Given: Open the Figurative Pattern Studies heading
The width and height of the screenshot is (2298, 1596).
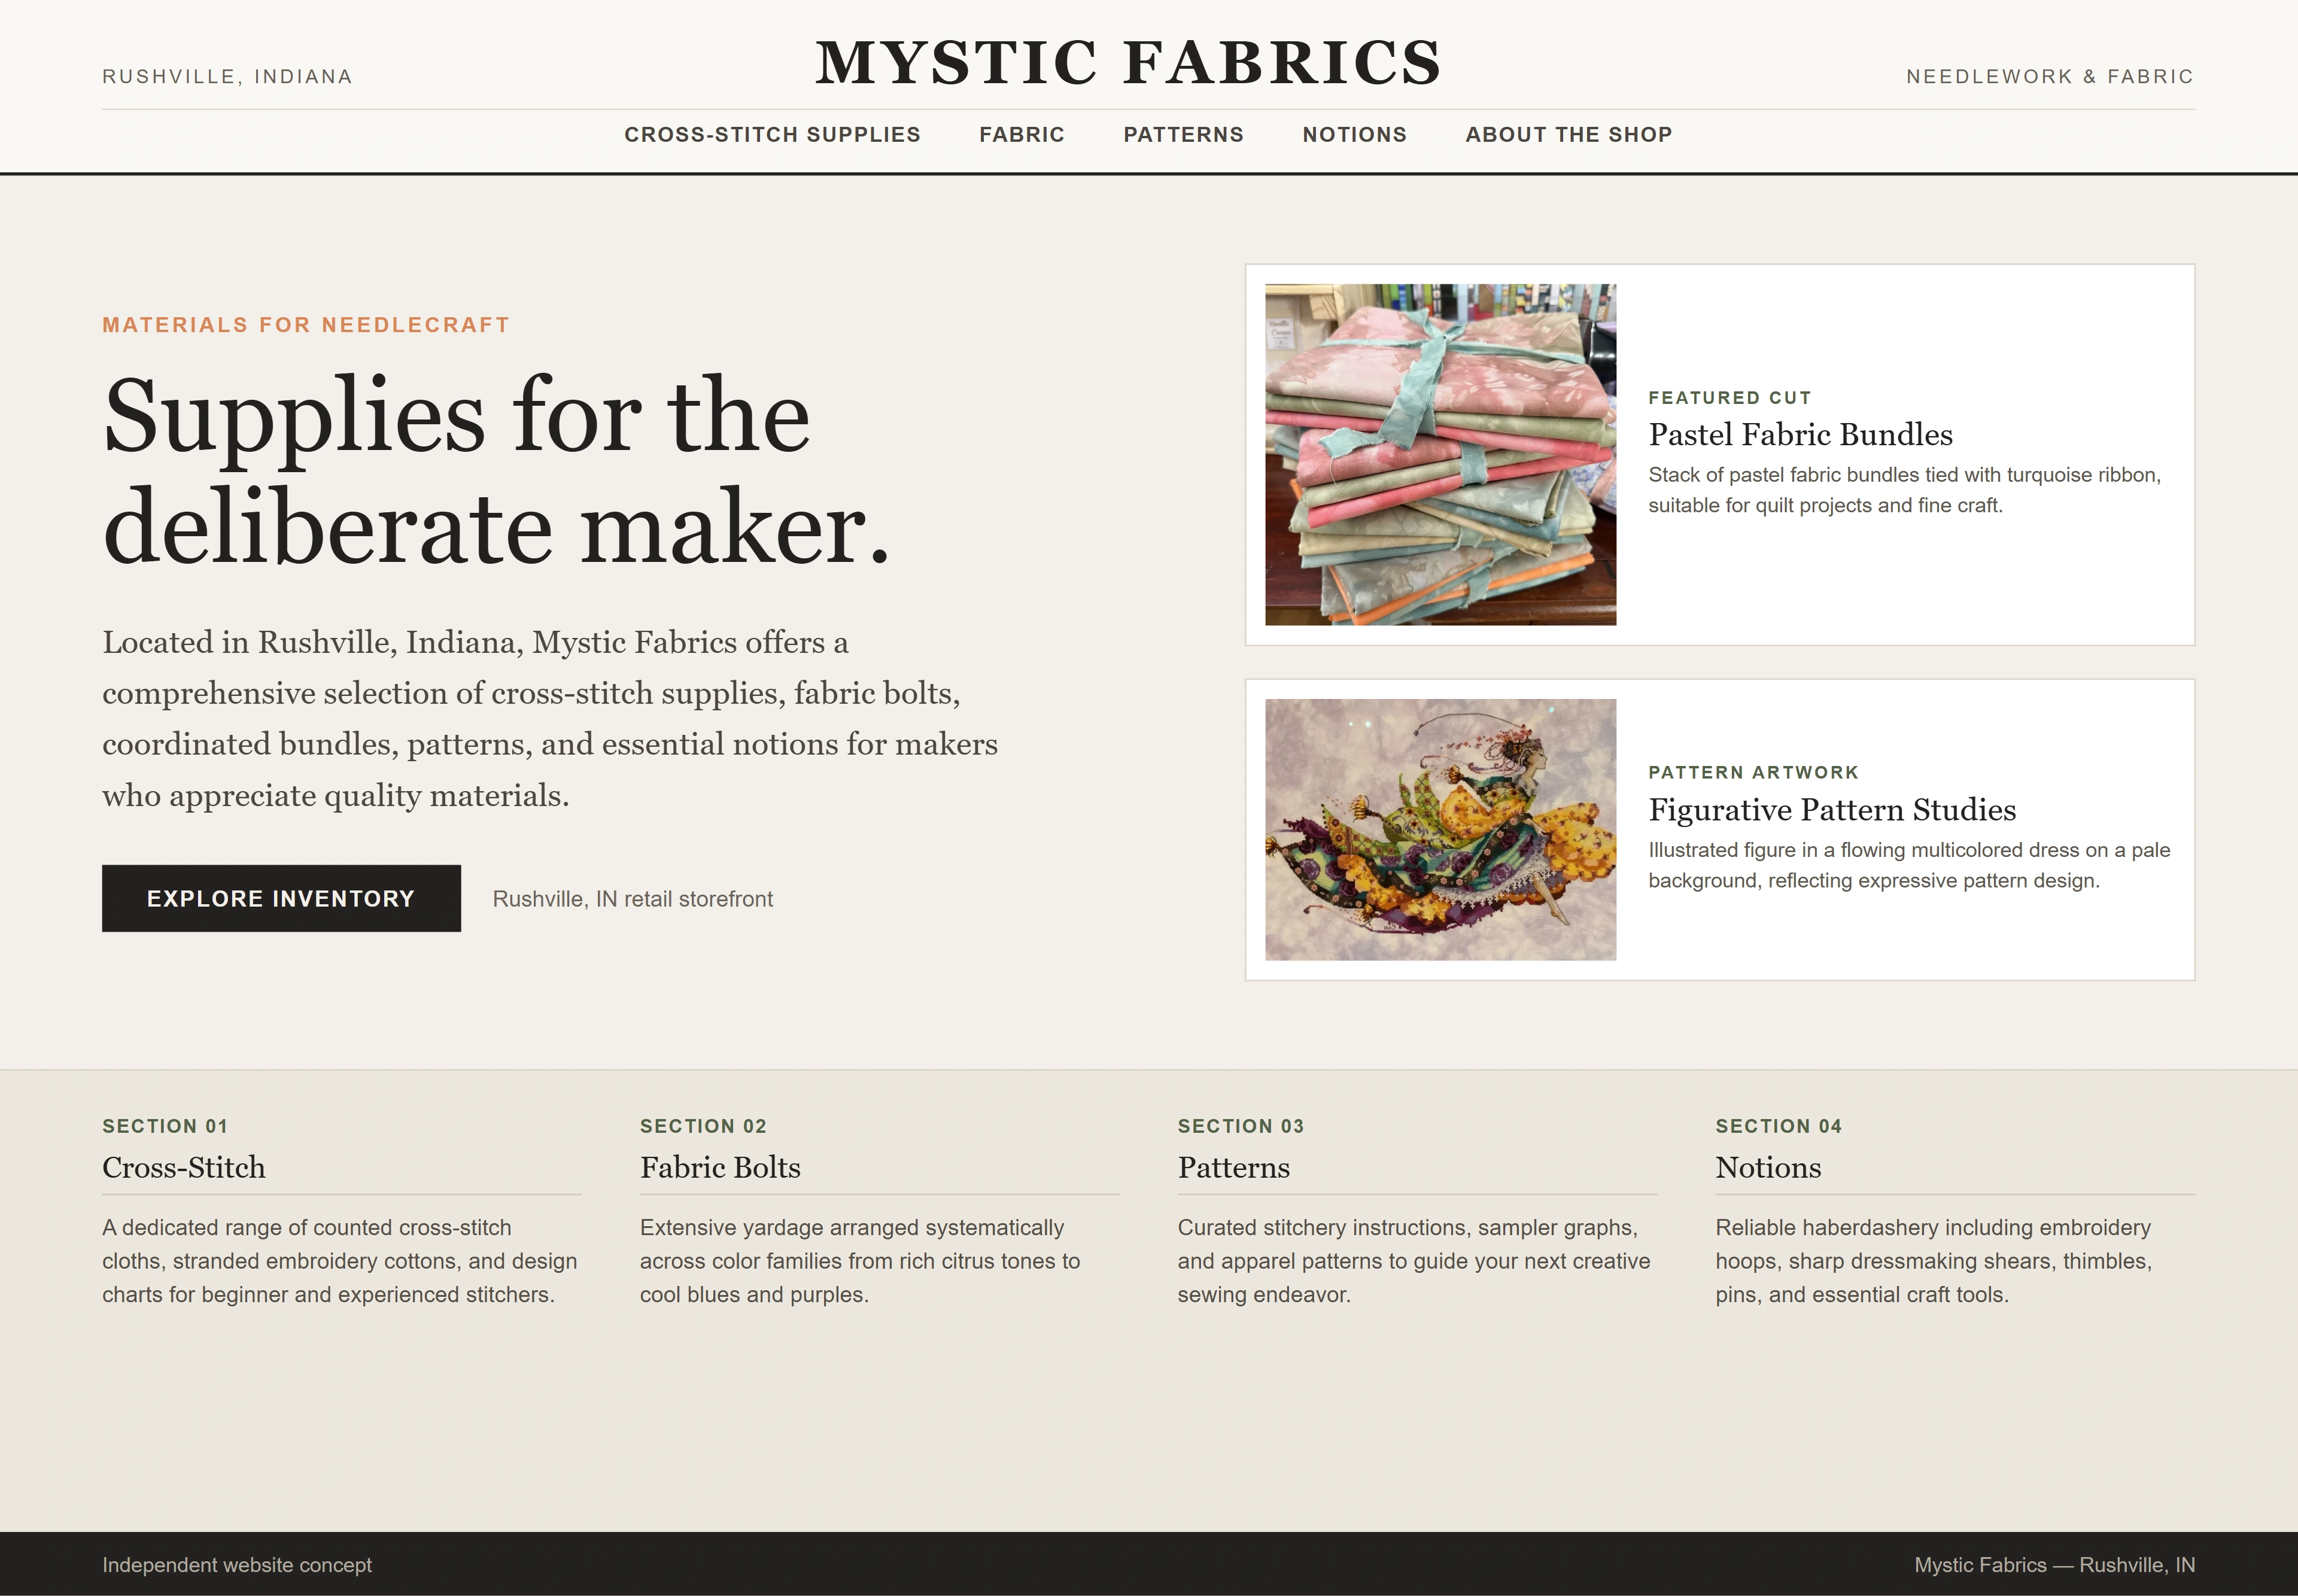Looking at the screenshot, I should [x=1832, y=810].
